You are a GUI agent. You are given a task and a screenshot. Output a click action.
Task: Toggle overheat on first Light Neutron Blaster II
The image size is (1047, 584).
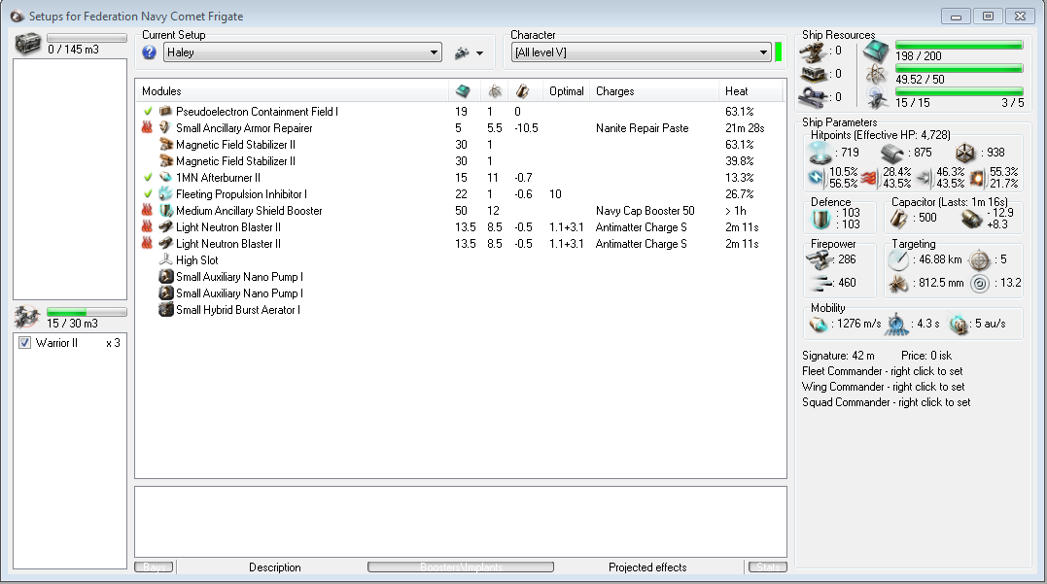(148, 227)
